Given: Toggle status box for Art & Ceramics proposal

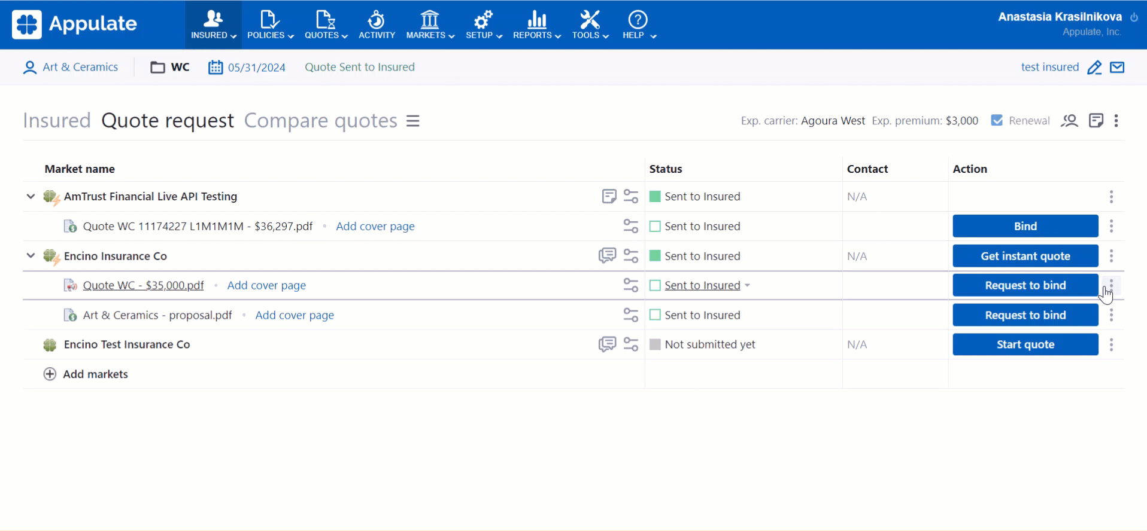Looking at the screenshot, I should click(x=655, y=315).
